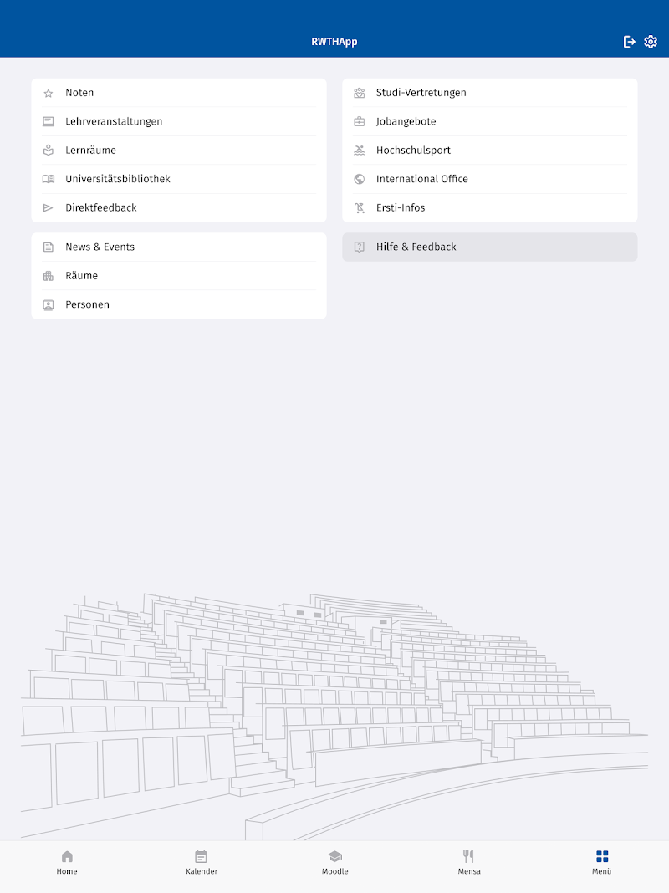Screen dimensions: 669x893
Task: Go to the Moodle tab
Action: point(334,862)
